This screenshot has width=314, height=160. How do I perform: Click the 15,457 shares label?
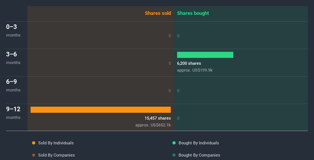(x=158, y=118)
